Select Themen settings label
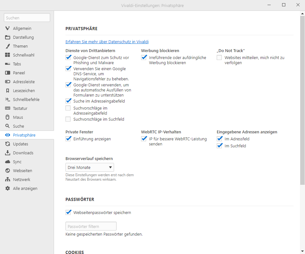Viewport: 305px width, 254px height. (20, 46)
